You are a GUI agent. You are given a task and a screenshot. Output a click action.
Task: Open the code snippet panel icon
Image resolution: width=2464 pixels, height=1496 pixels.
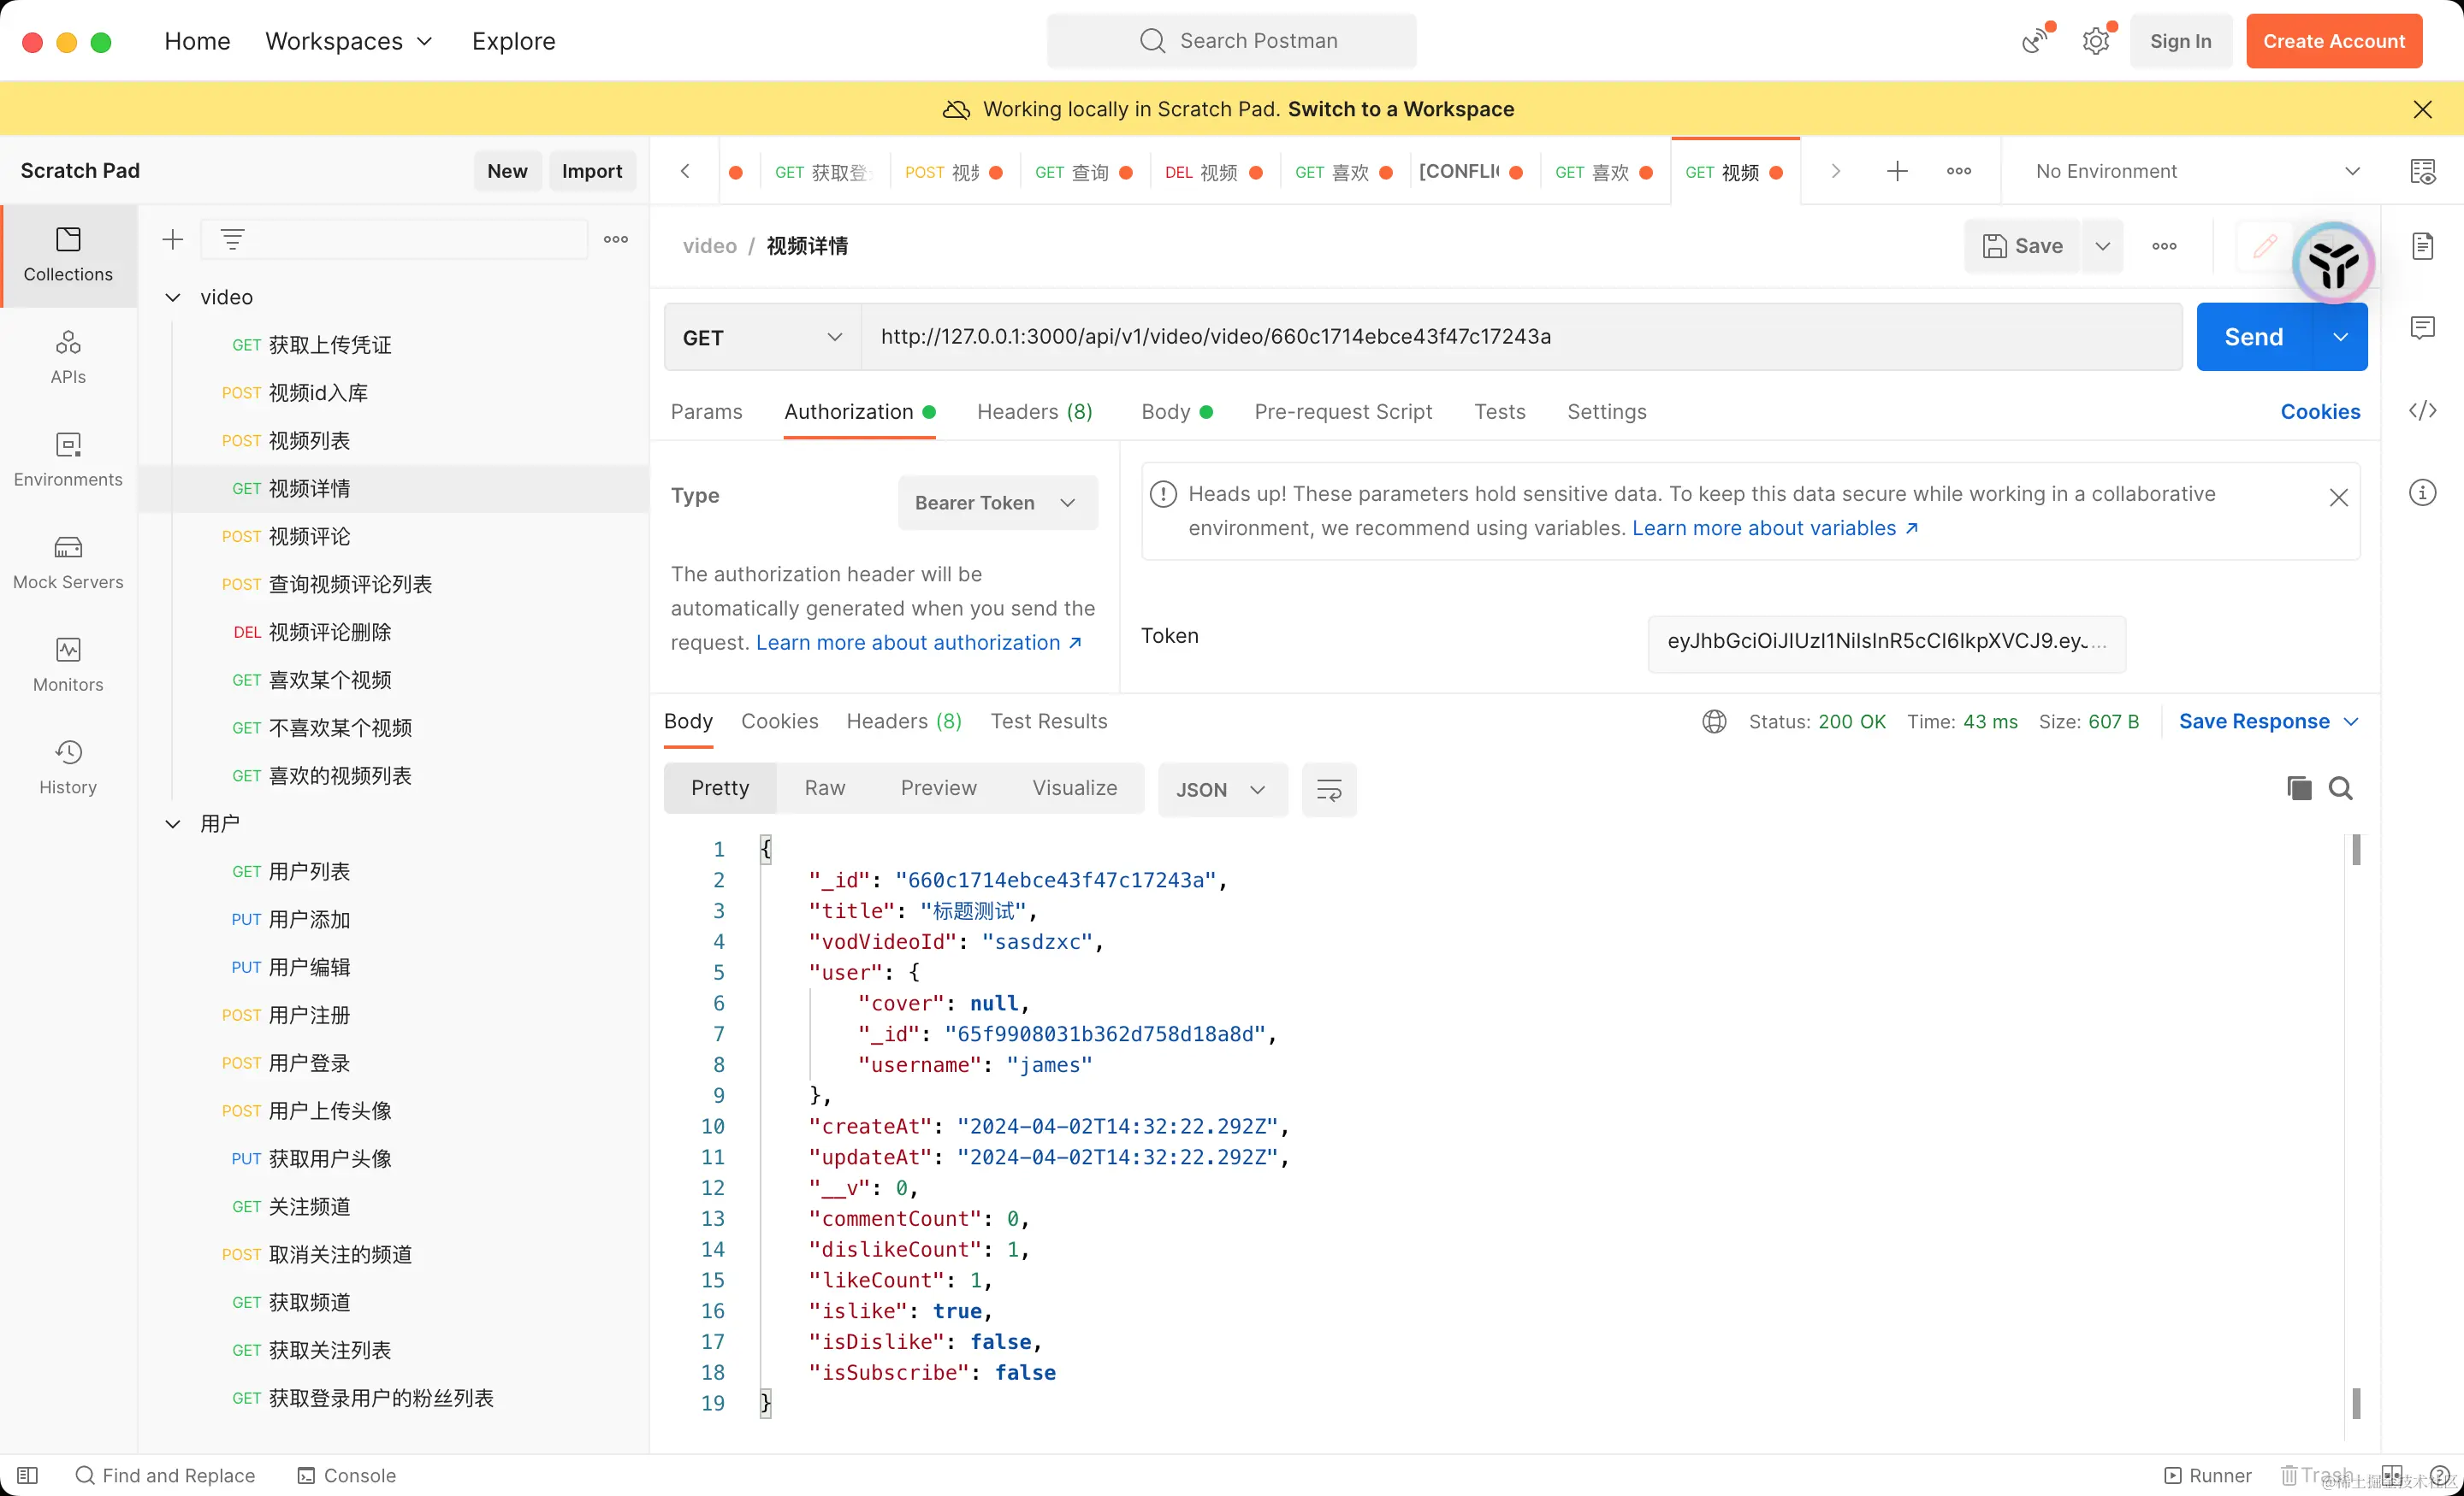point(2422,410)
